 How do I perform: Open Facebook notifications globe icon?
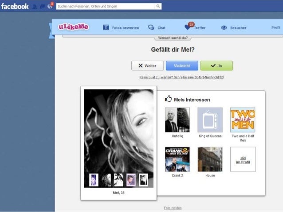50,6
